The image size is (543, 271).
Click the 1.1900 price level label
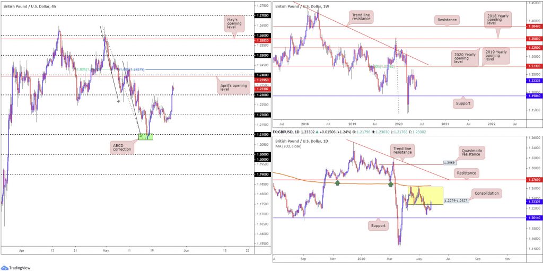[262, 174]
